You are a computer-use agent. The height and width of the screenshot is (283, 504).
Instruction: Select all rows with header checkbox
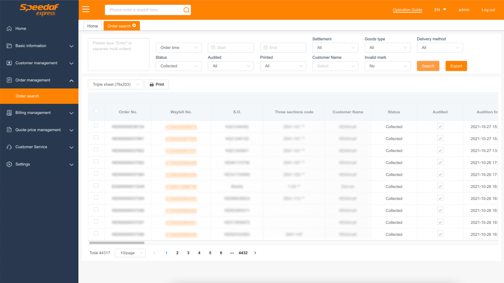point(96,111)
